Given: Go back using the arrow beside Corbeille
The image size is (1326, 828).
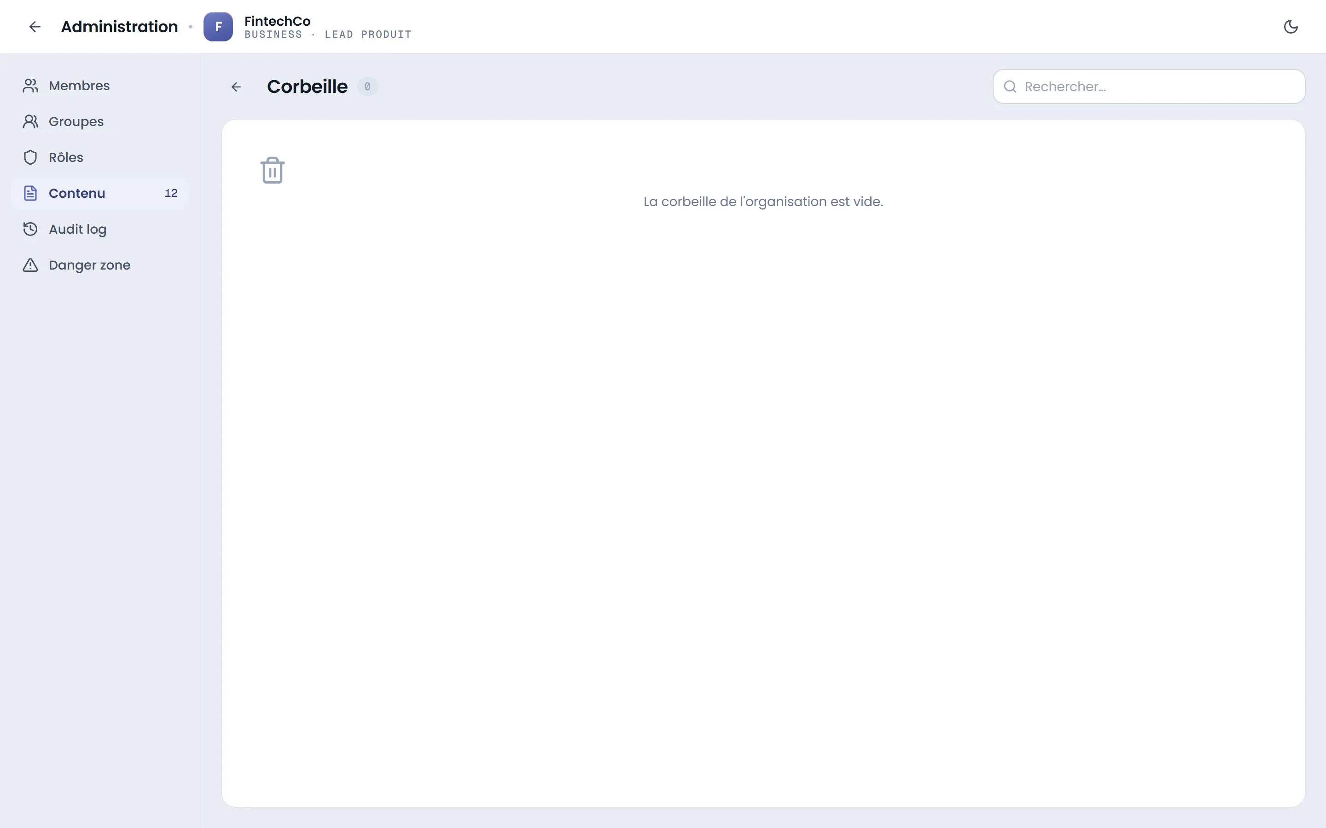Looking at the screenshot, I should coord(236,86).
